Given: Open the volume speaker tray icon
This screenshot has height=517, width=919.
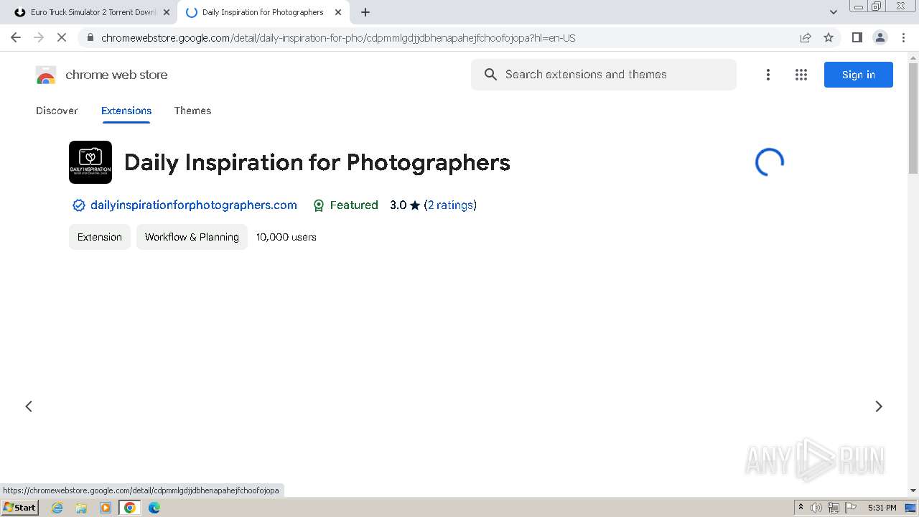Looking at the screenshot, I should [816, 508].
